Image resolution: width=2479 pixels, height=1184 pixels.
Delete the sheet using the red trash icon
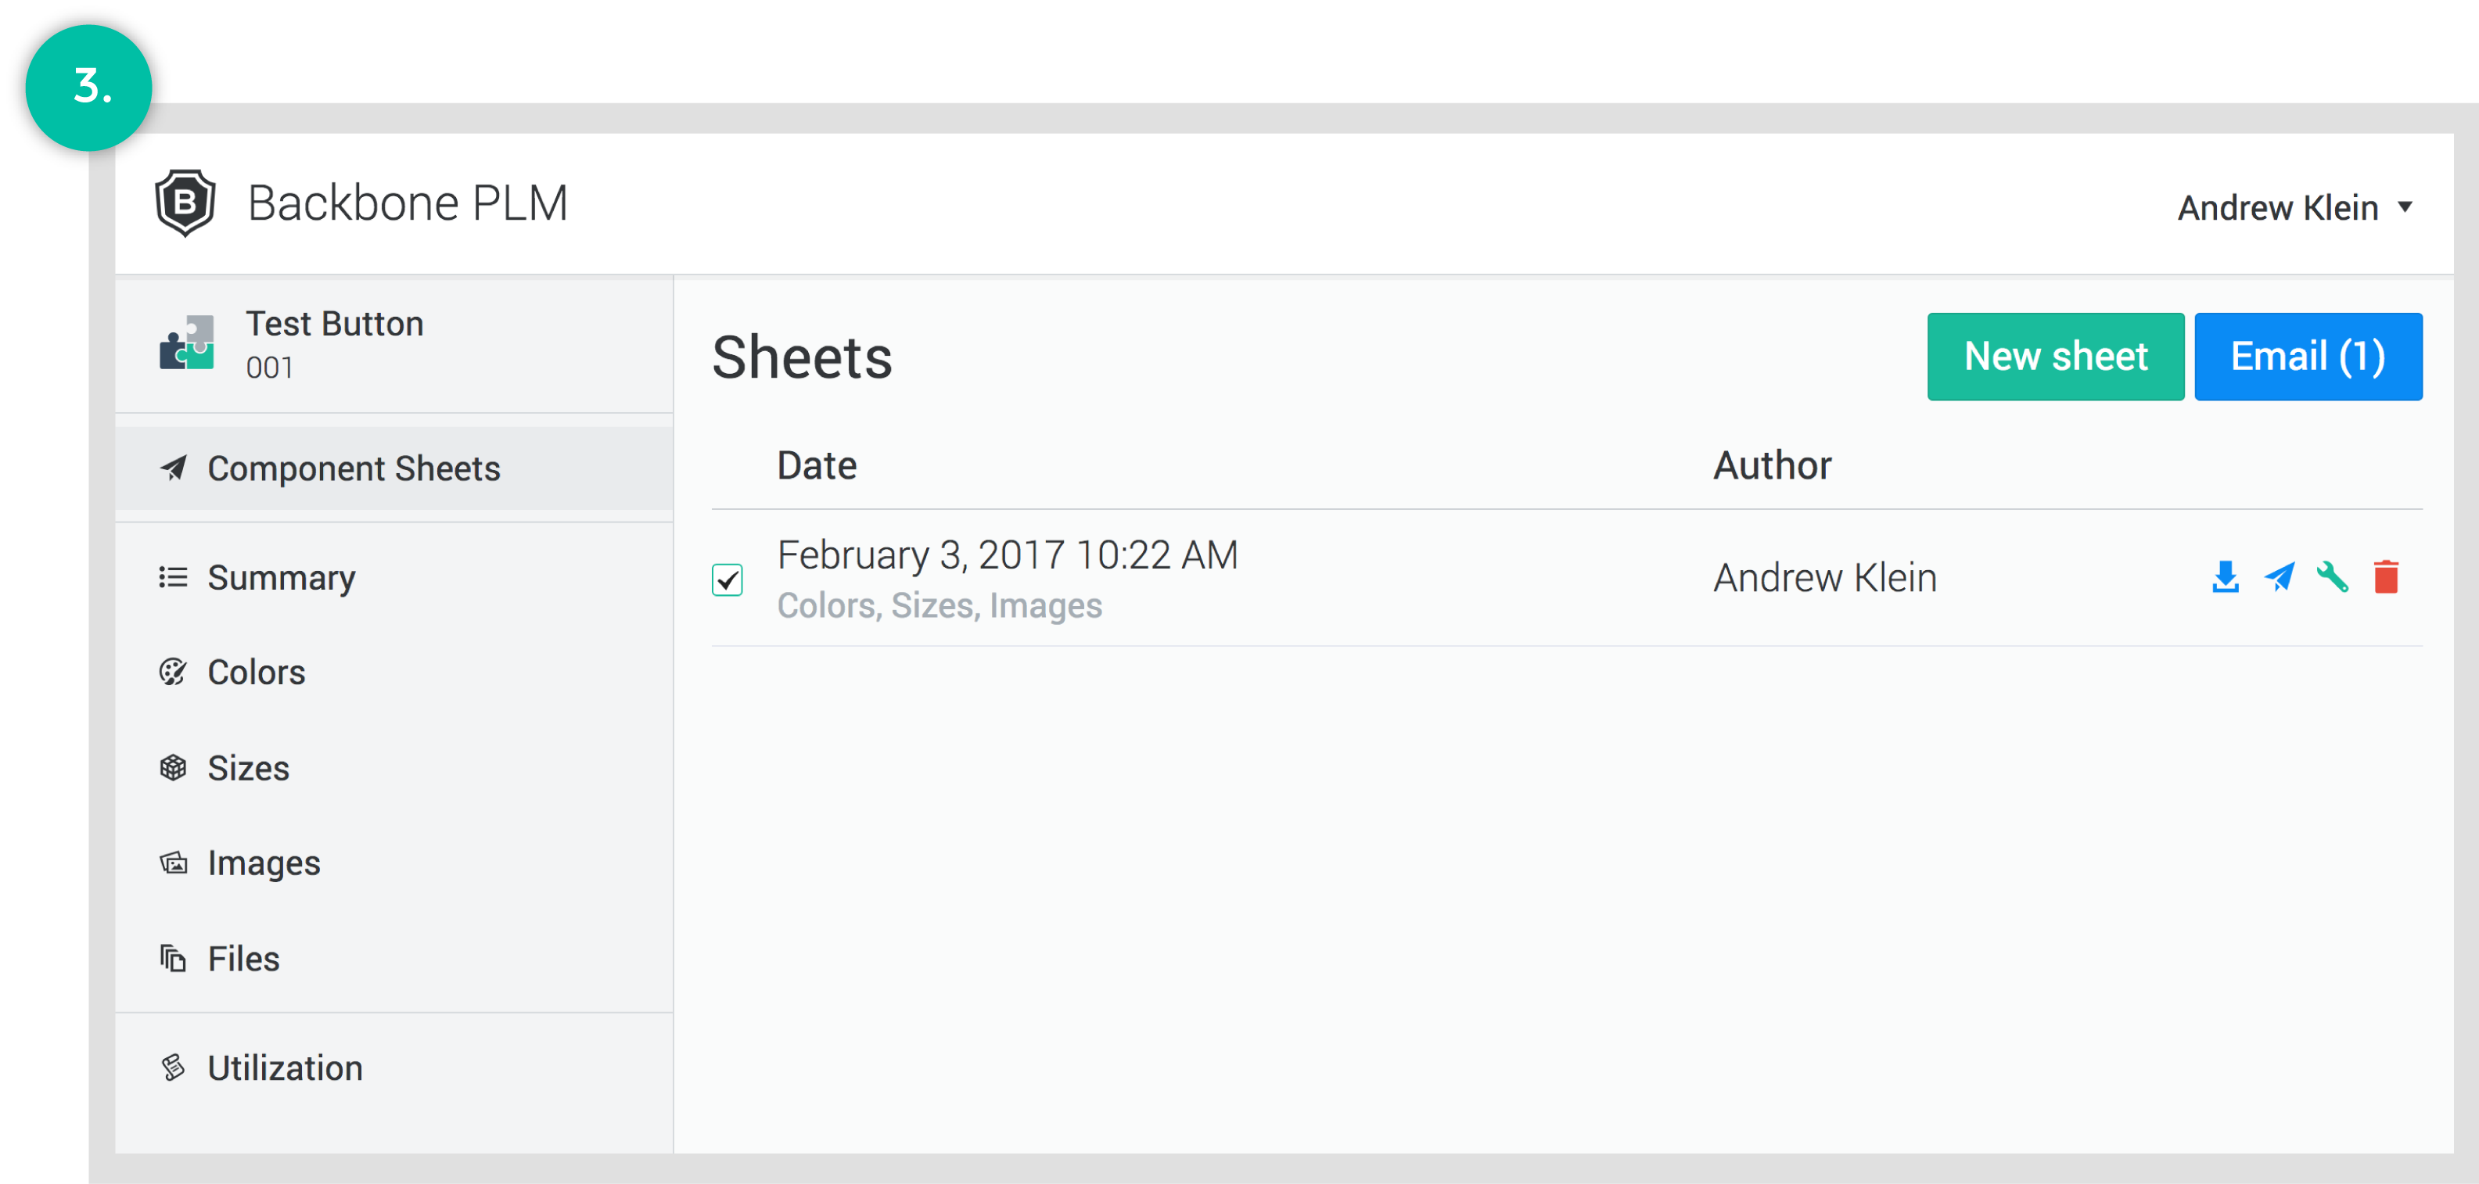point(2386,577)
